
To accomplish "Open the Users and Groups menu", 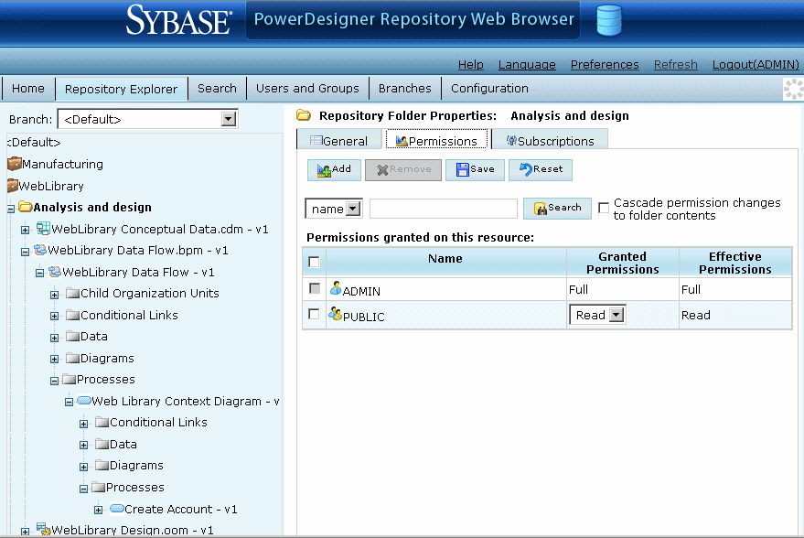I will click(x=306, y=89).
